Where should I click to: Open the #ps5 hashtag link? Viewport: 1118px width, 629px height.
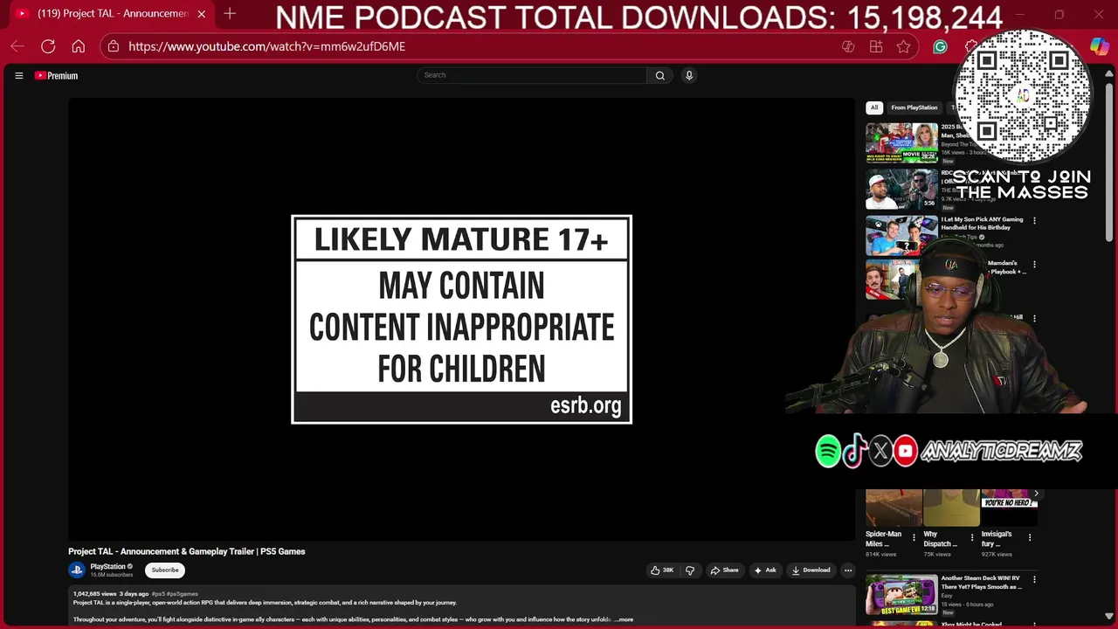158,594
